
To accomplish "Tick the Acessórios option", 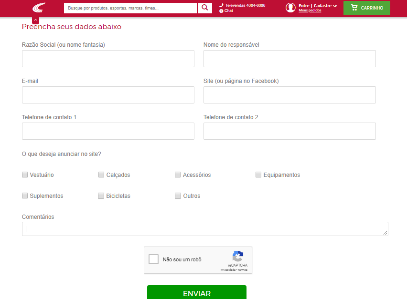I will [x=178, y=175].
